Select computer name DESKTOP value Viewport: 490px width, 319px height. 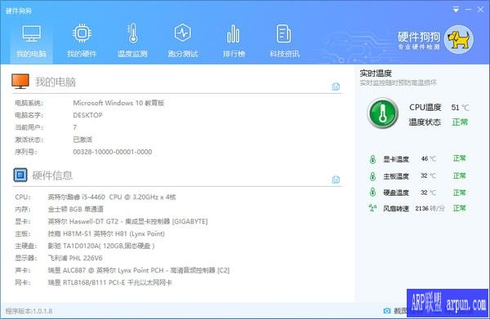pyautogui.click(x=88, y=115)
